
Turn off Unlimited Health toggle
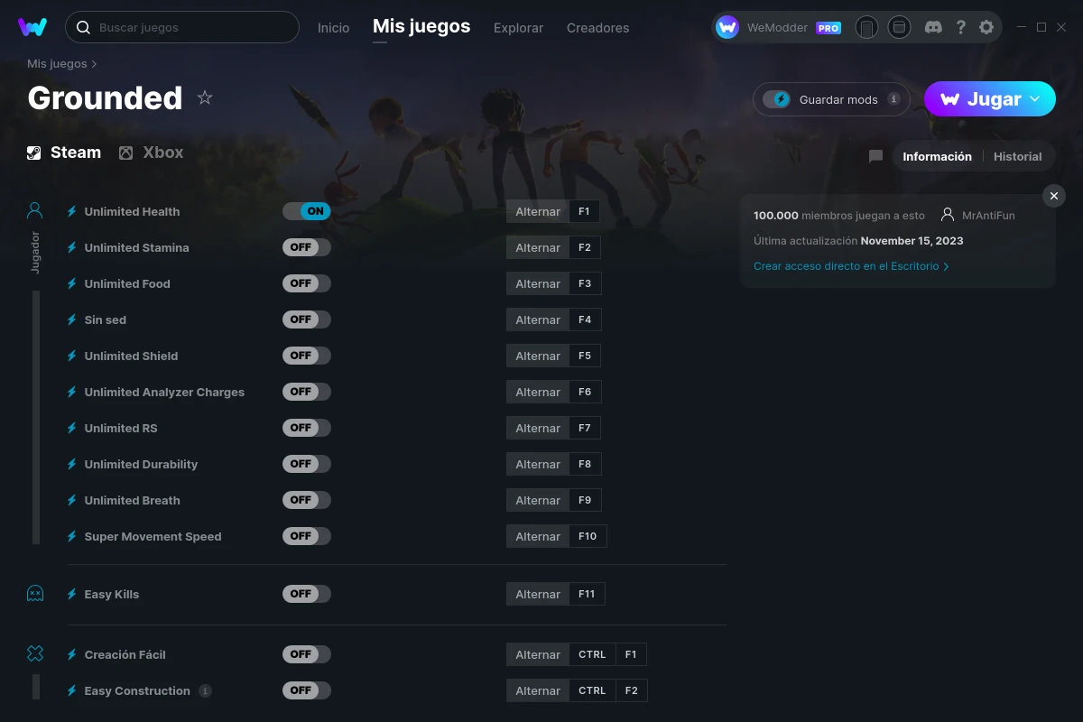click(307, 211)
